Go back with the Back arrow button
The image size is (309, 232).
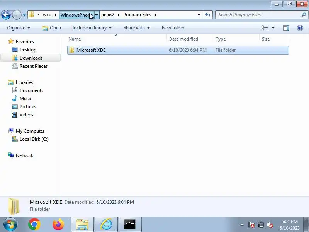pyautogui.click(x=6, y=15)
